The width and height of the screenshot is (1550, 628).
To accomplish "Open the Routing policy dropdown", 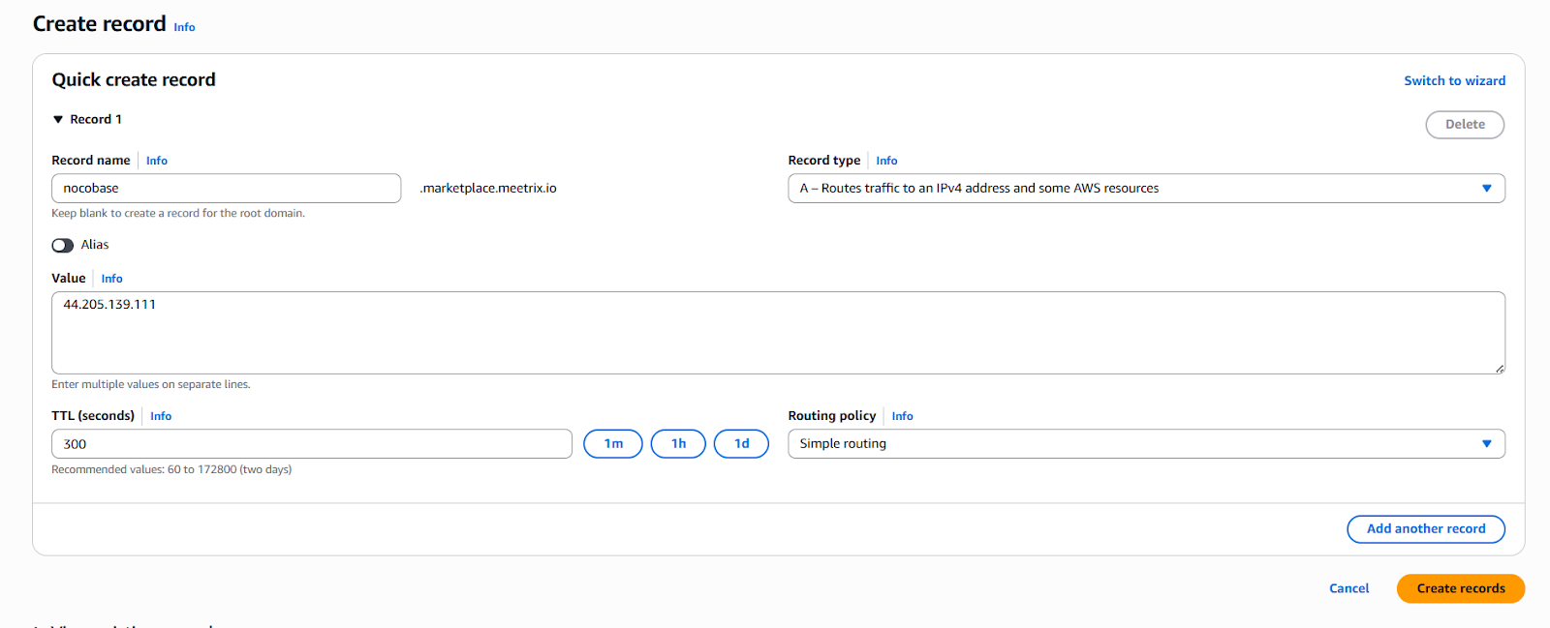I will click(x=1146, y=444).
